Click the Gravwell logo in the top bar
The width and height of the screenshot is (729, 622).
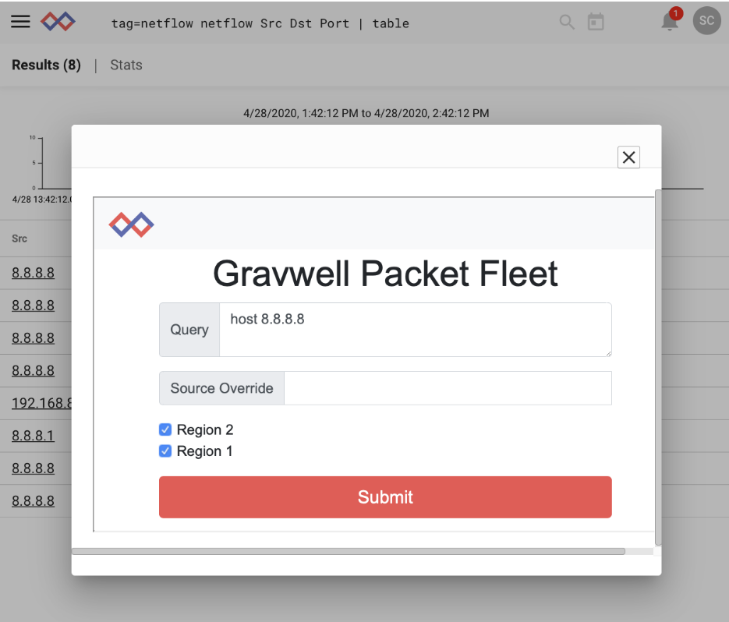[58, 21]
